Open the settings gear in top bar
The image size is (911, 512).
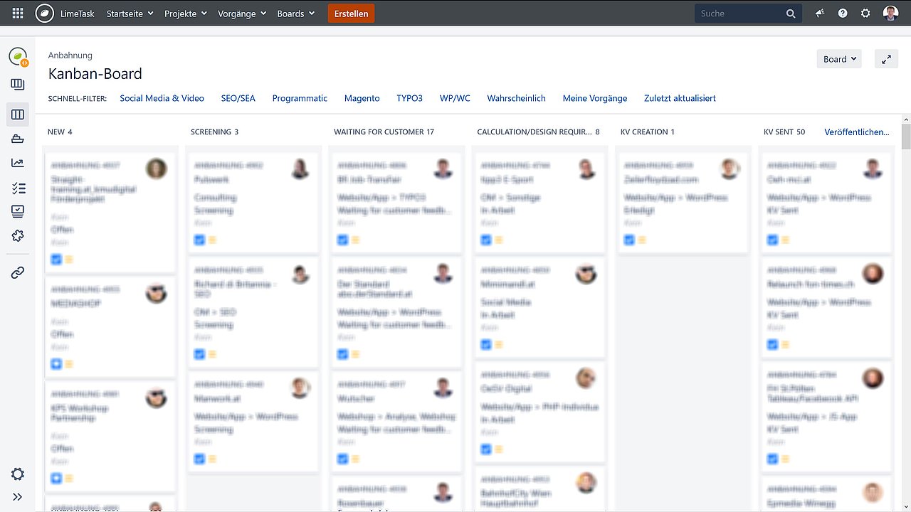click(865, 14)
